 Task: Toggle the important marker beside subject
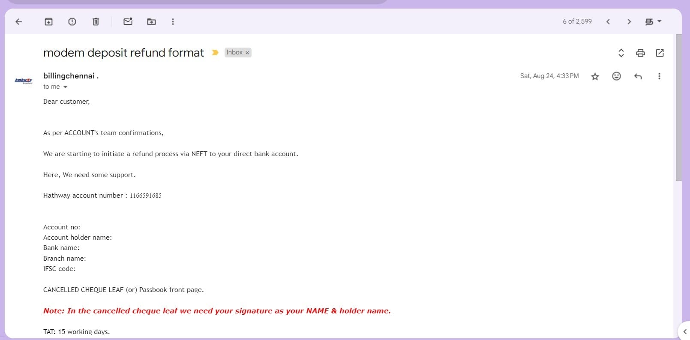[215, 52]
